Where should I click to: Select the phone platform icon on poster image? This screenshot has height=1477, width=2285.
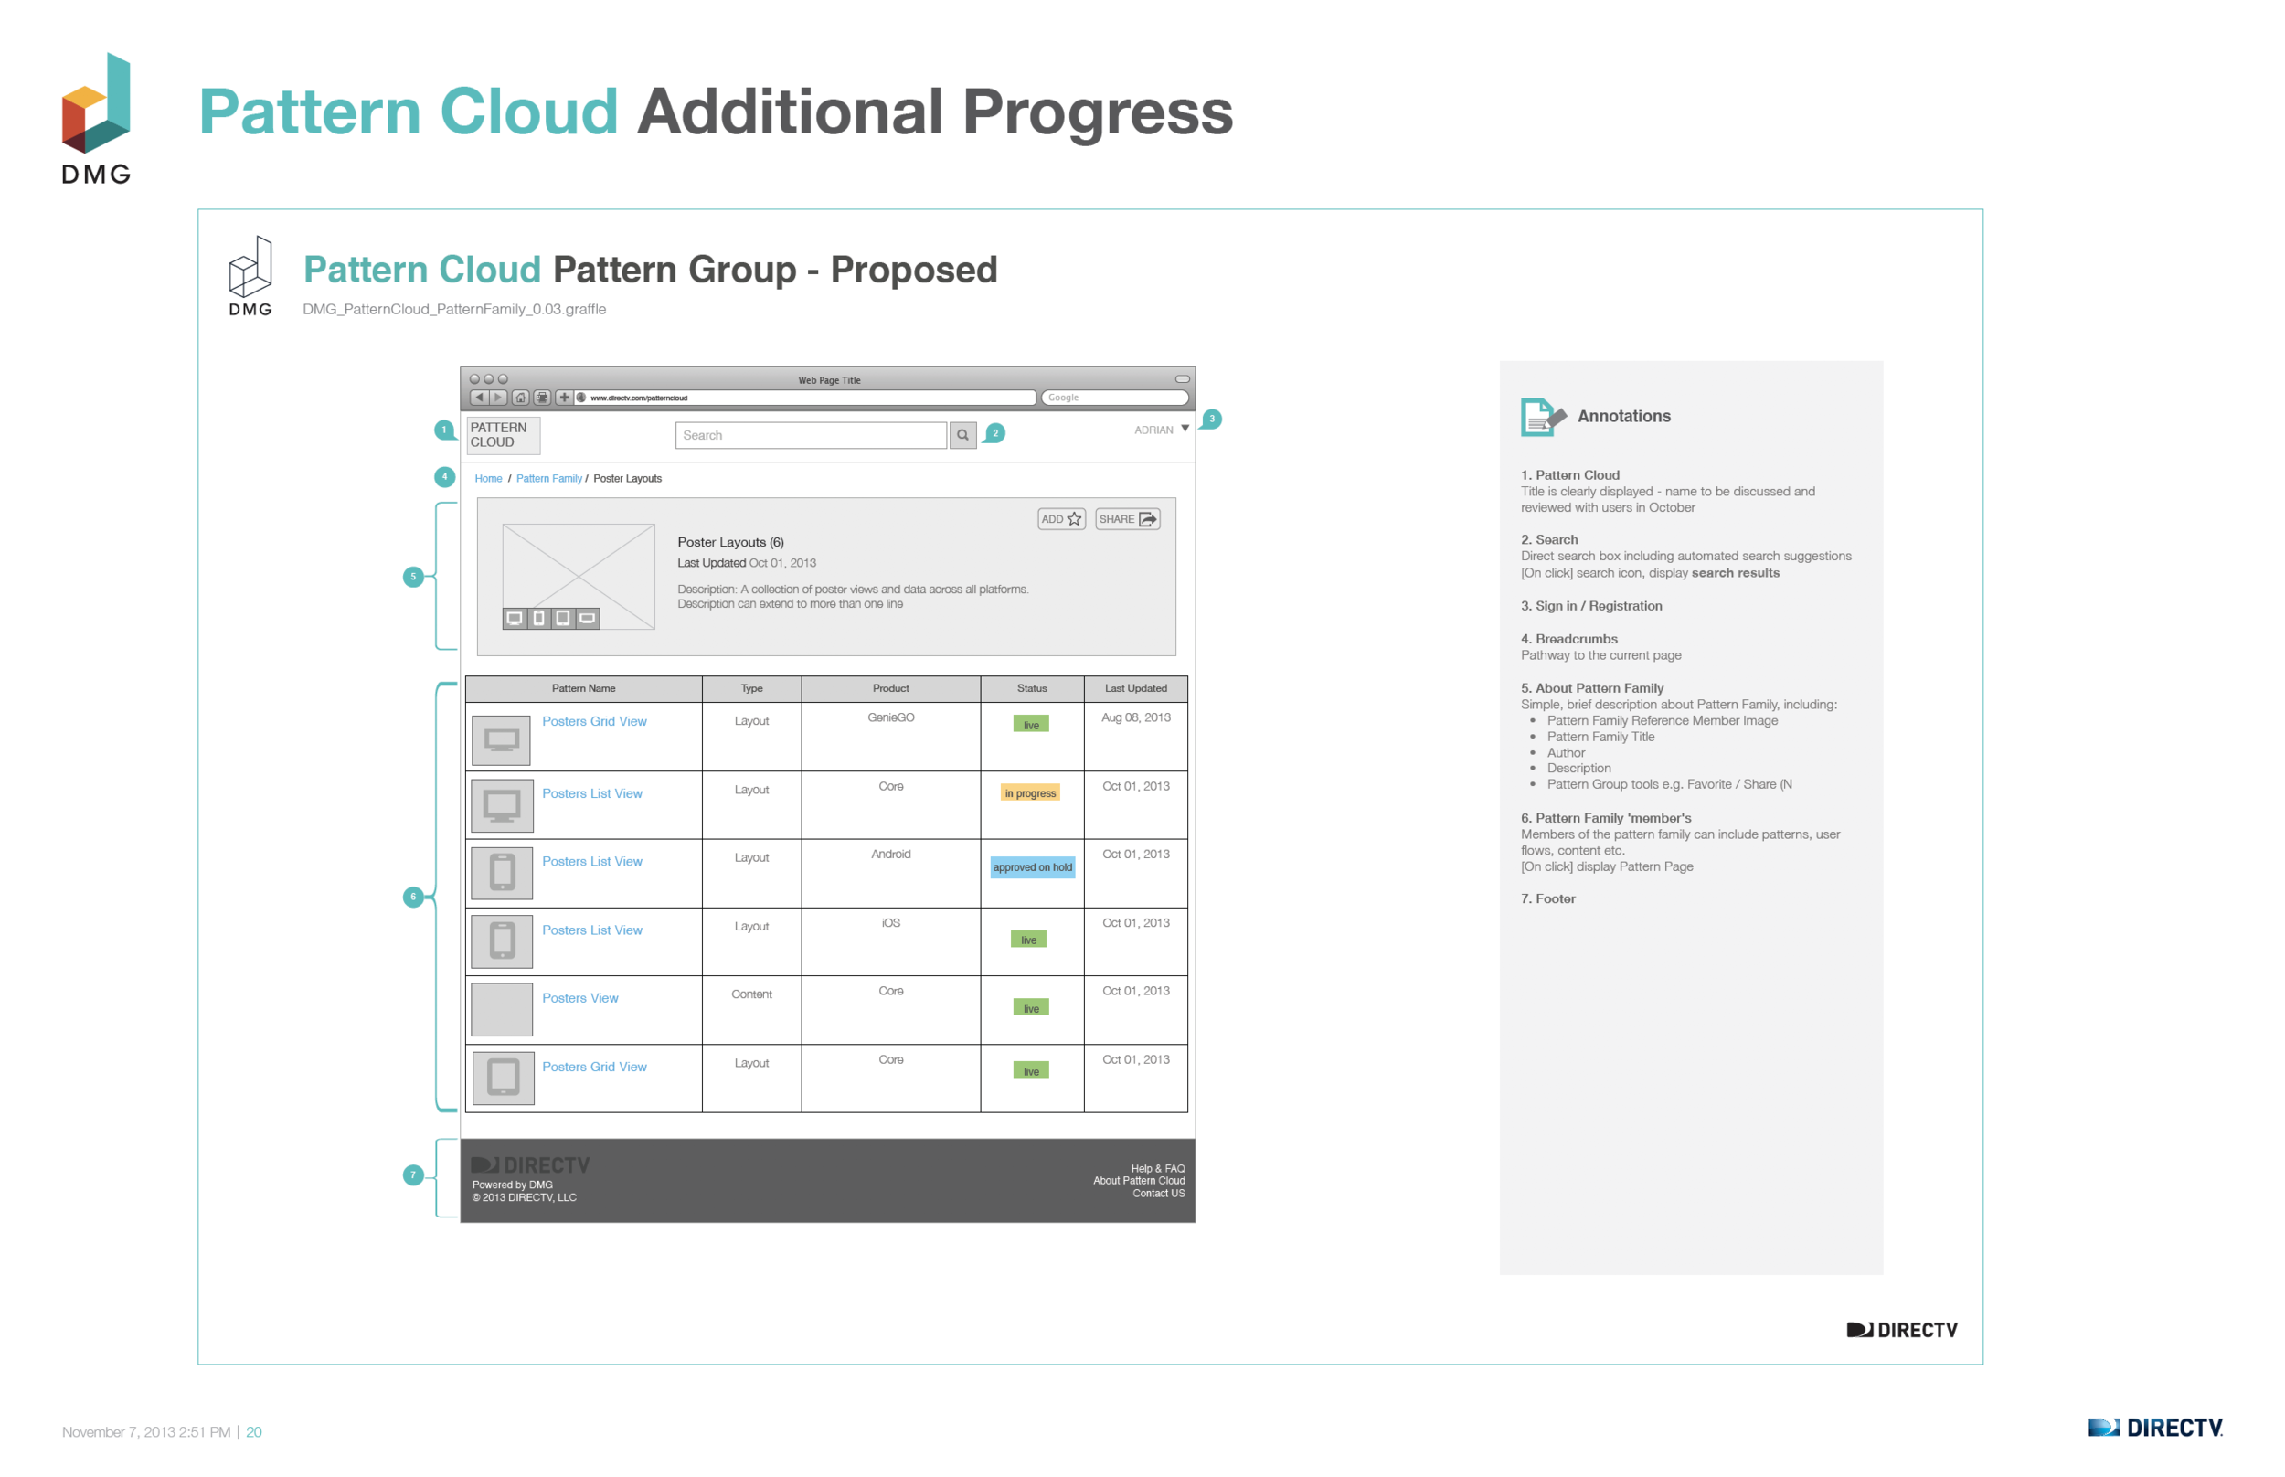(x=539, y=618)
